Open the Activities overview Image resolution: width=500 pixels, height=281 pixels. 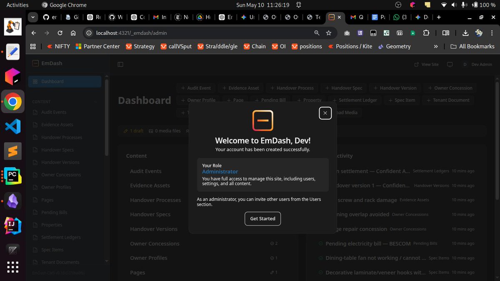[17, 5]
